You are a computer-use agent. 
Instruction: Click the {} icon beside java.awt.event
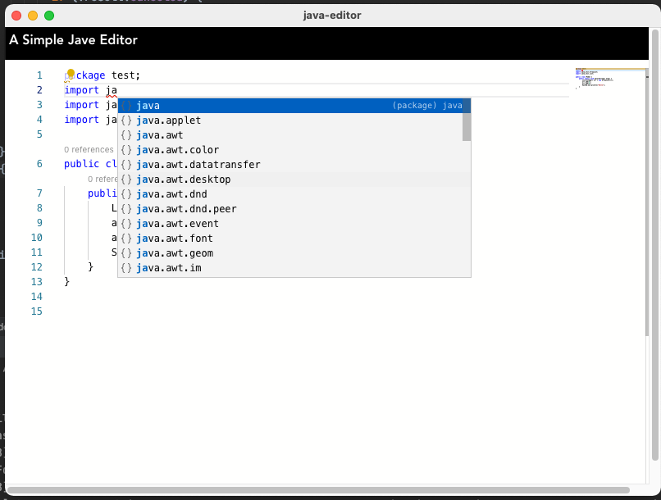coord(125,223)
